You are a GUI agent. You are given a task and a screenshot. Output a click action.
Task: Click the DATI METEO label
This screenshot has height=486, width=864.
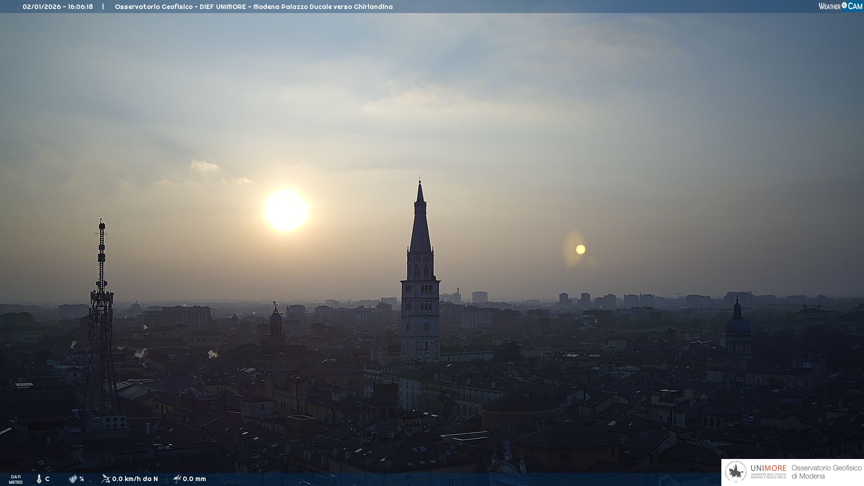point(16,479)
